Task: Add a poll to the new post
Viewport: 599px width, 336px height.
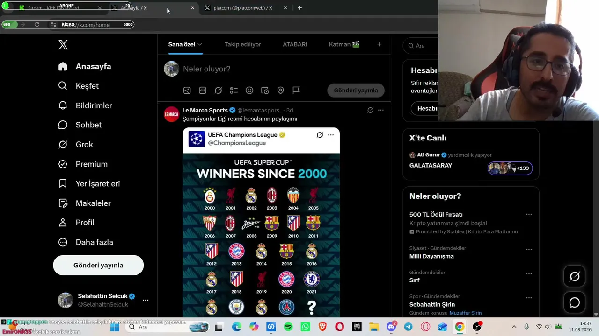Action: point(234,91)
